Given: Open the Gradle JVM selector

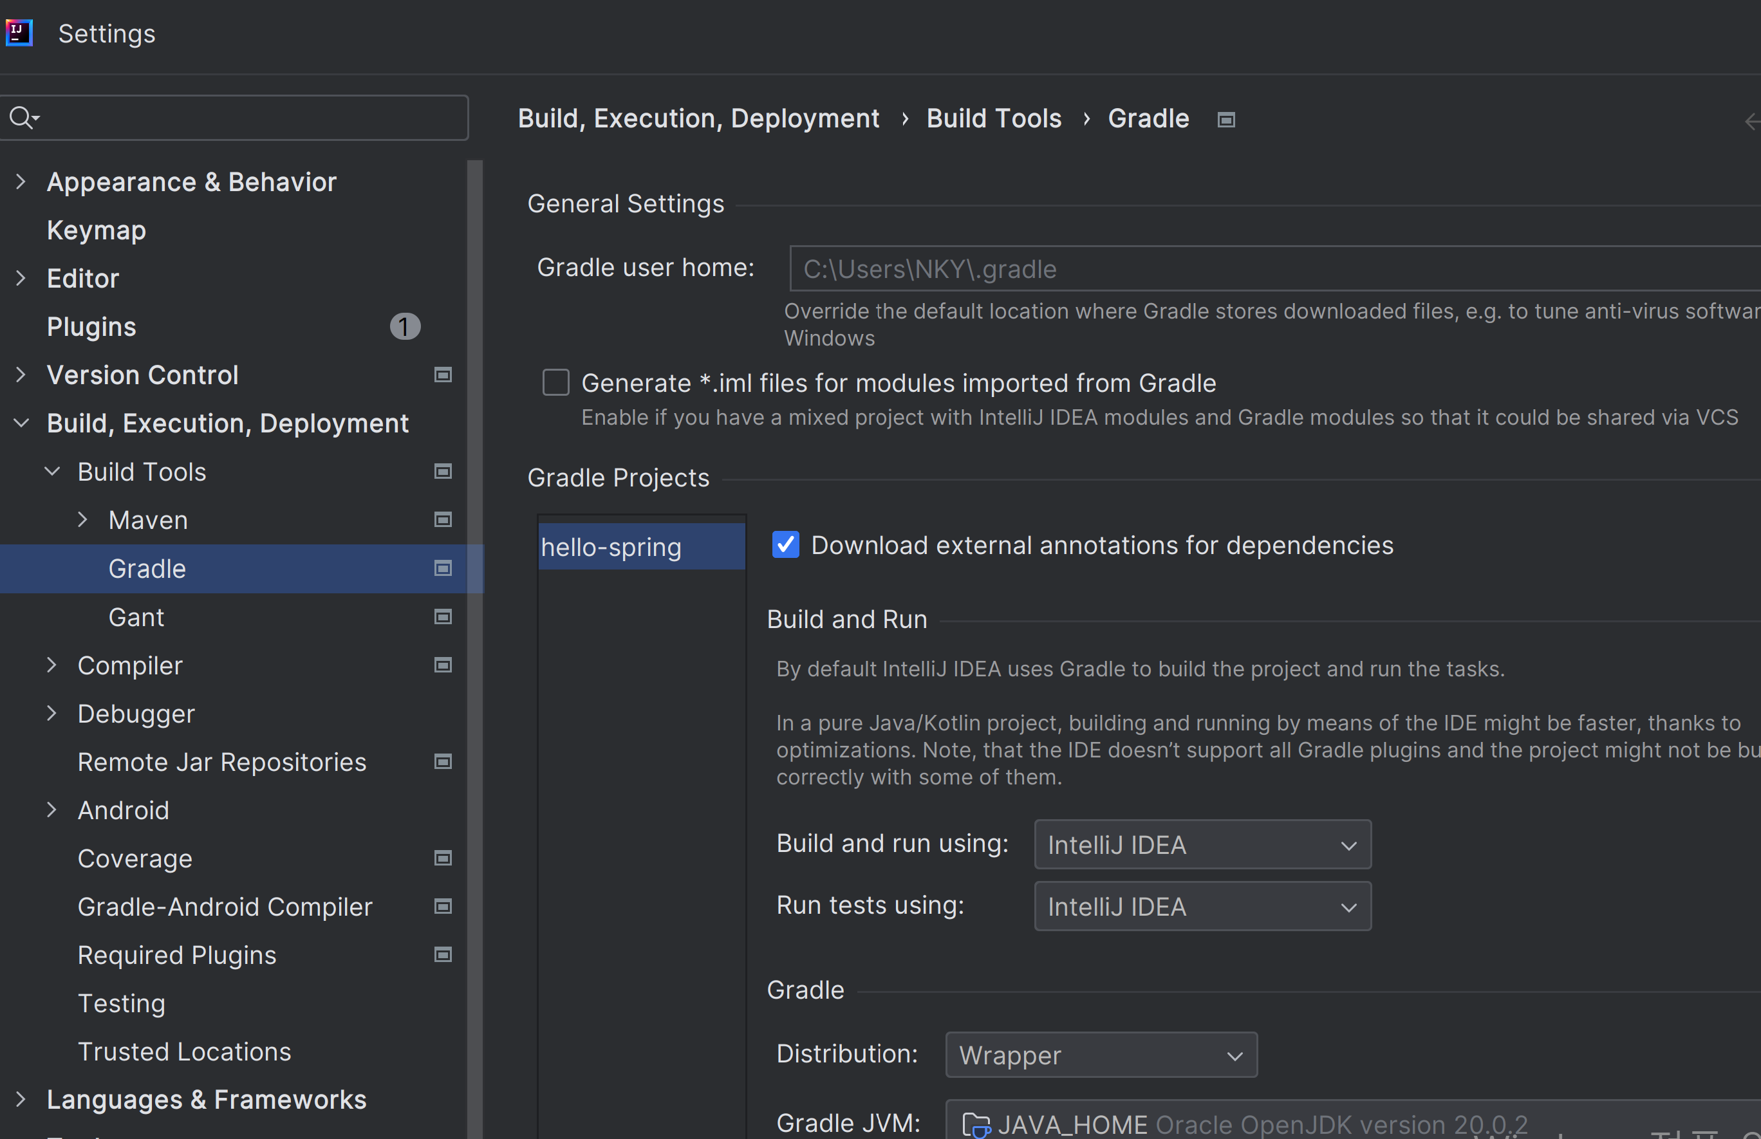Looking at the screenshot, I should point(1354,1120).
